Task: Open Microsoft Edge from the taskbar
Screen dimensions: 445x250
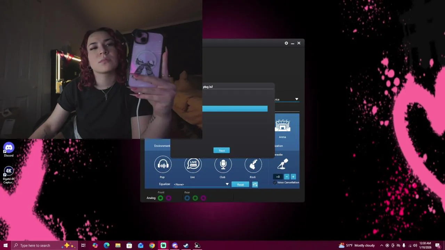Action: [106, 245]
